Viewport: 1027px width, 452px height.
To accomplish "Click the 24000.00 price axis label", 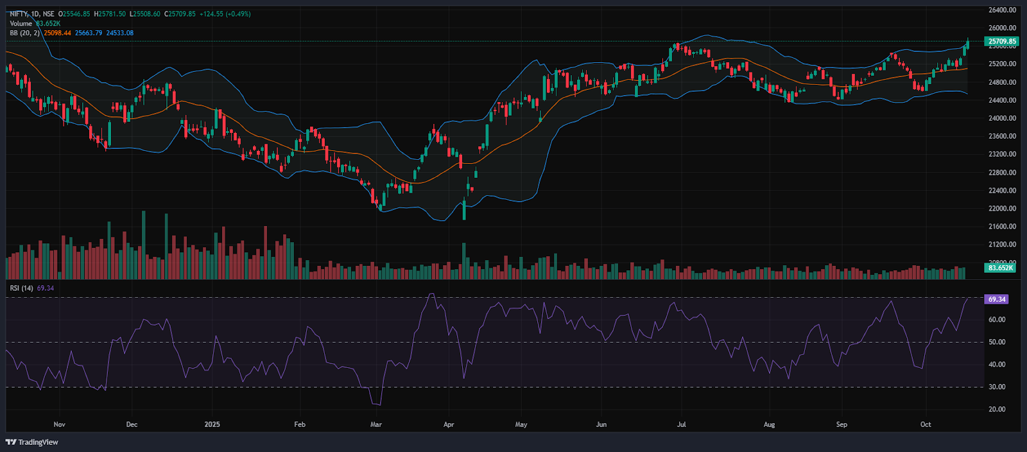I will click(1002, 118).
